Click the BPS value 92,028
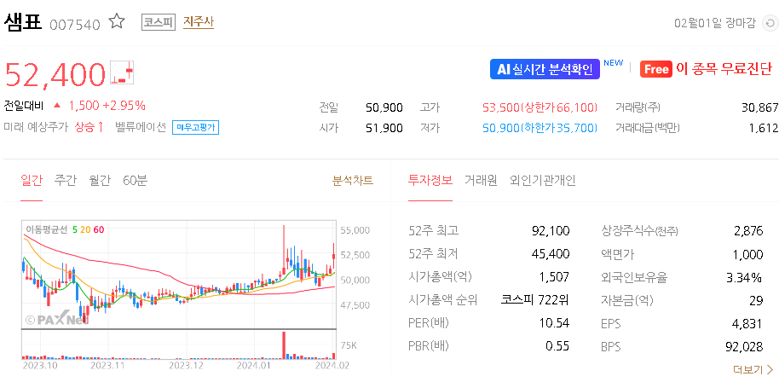779x382 pixels. point(744,346)
